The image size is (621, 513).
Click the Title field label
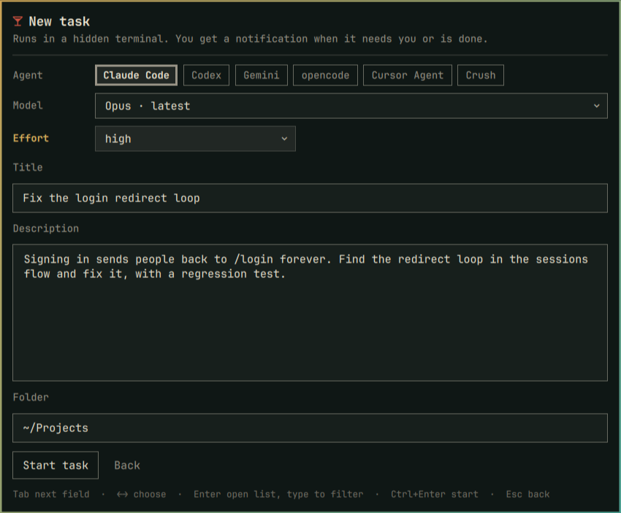coord(28,167)
